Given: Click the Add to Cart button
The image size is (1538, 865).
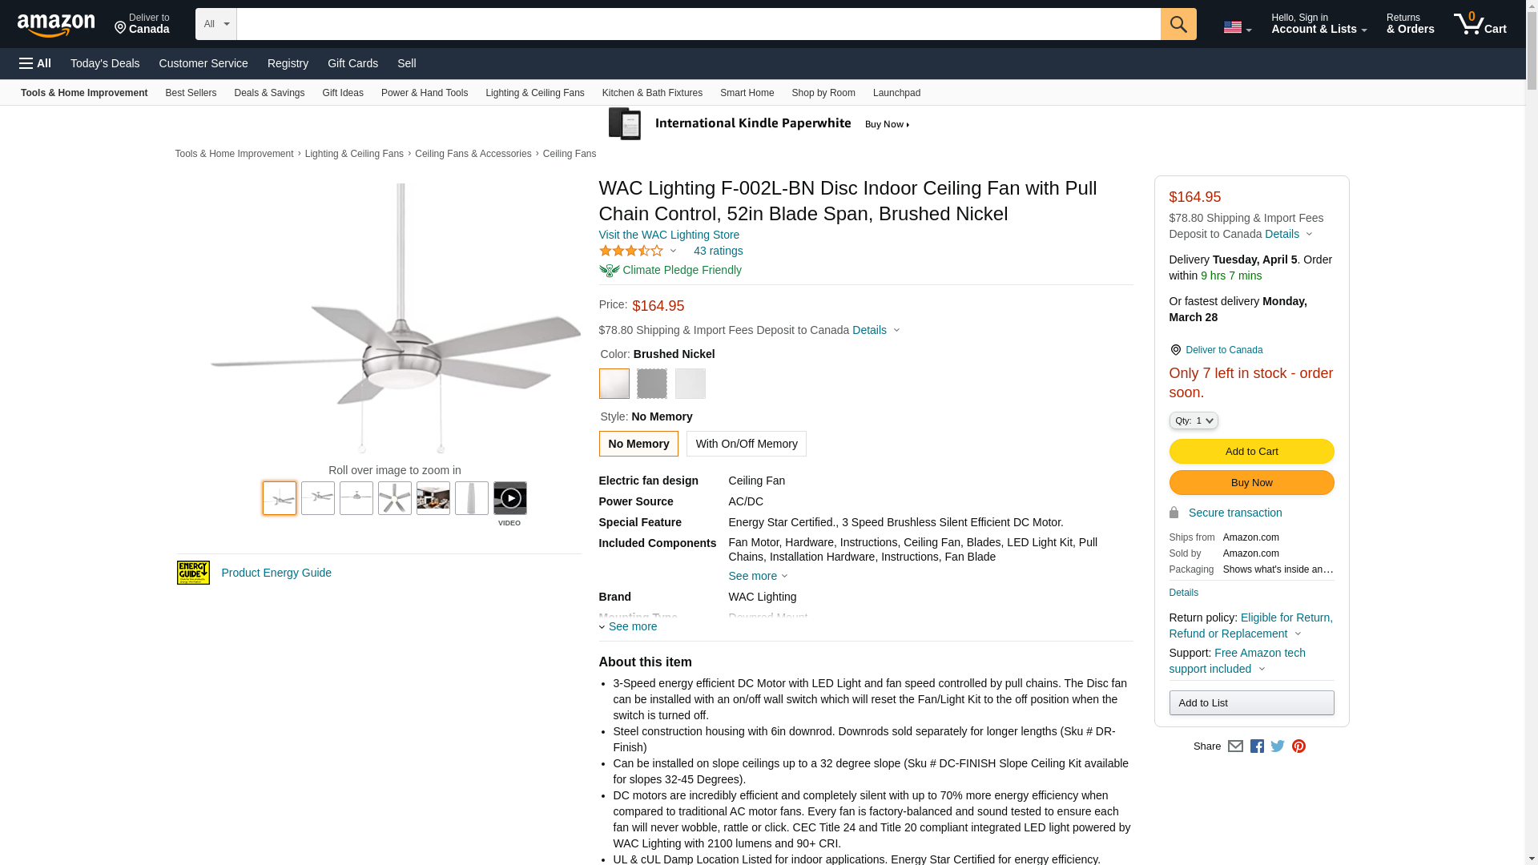Looking at the screenshot, I should 1251,452.
